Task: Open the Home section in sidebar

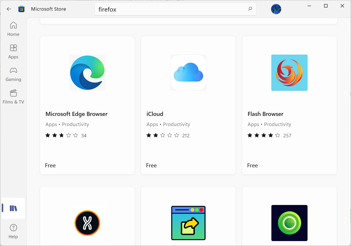Action: pos(13,29)
